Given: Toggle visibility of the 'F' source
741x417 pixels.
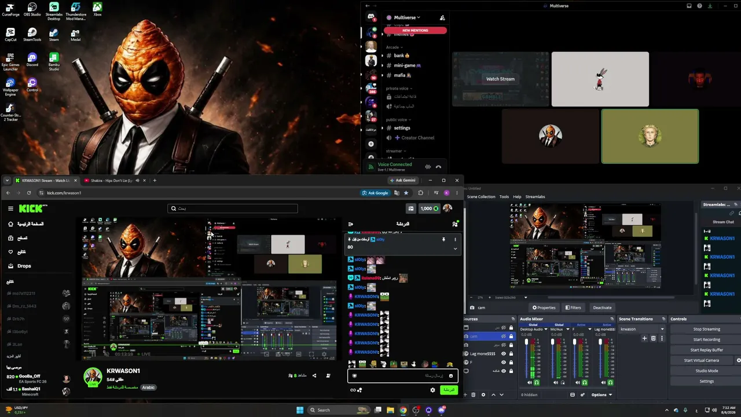Looking at the screenshot, I should [x=504, y=362].
